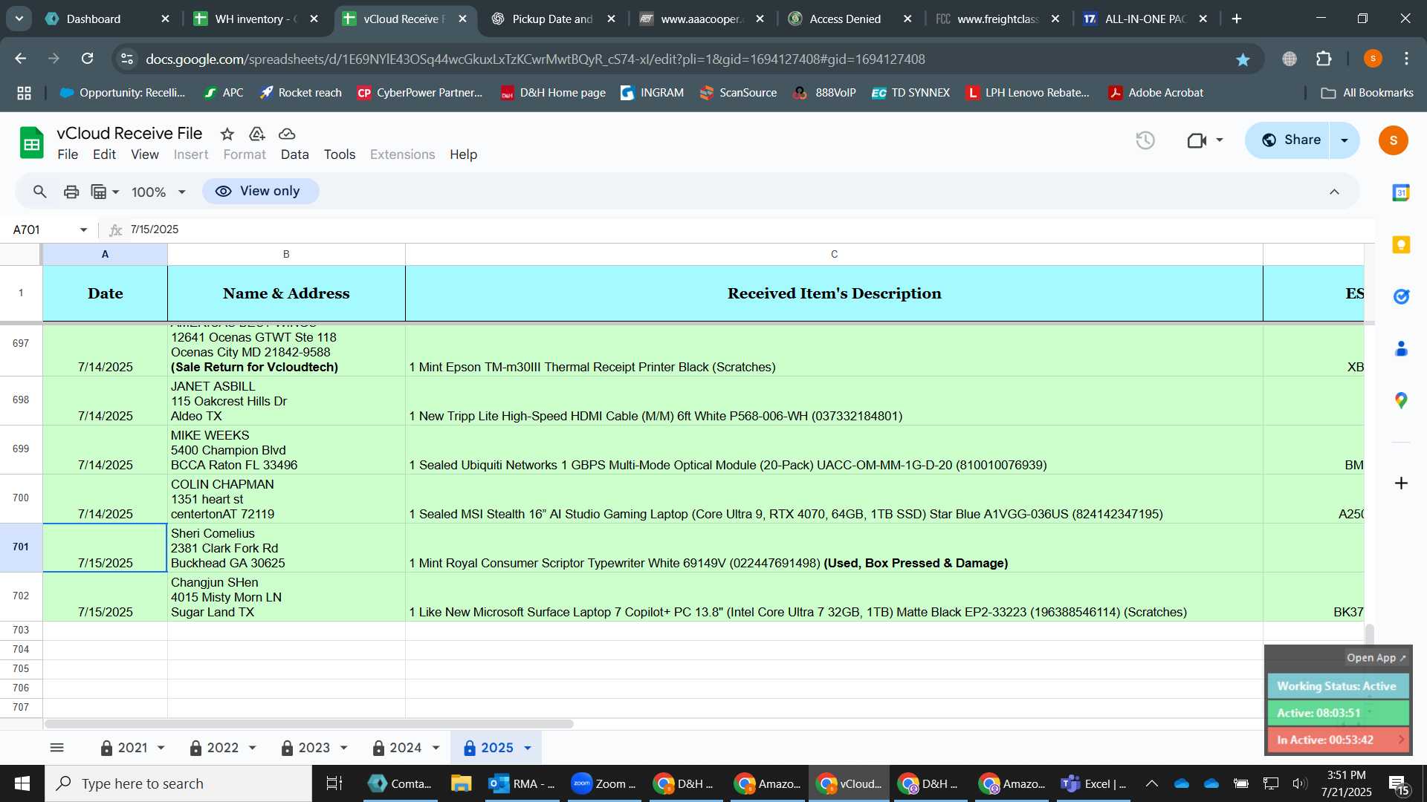
Task: Collapse the toolbar with the up chevron
Action: 1334,192
